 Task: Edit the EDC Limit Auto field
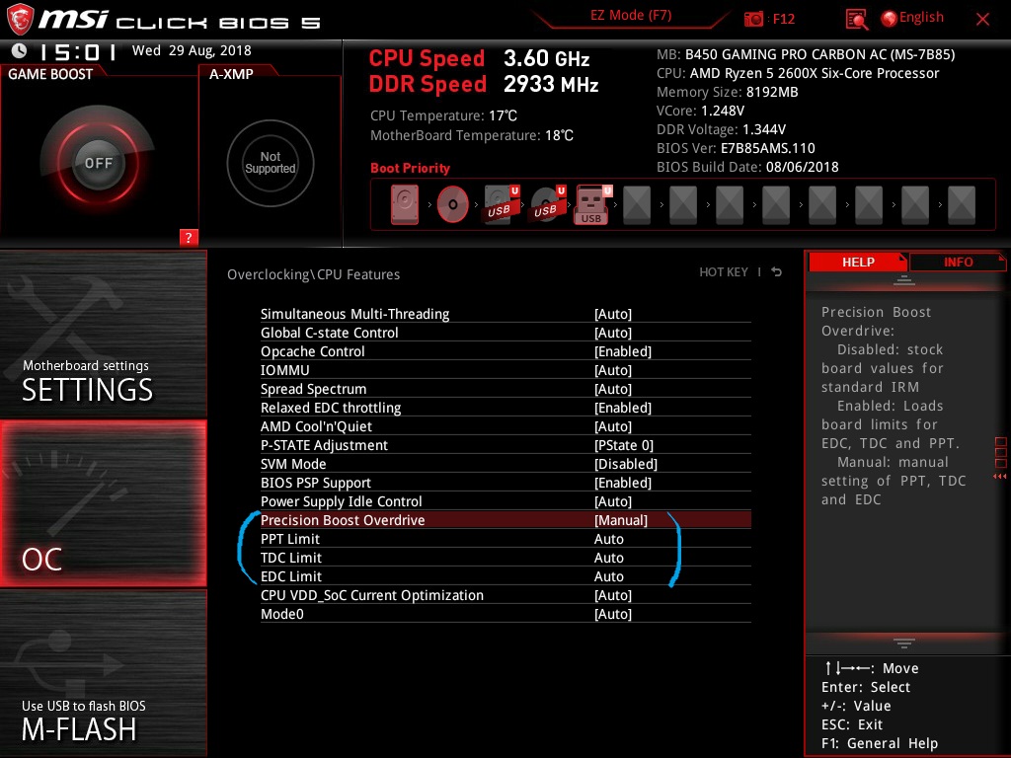pos(608,575)
